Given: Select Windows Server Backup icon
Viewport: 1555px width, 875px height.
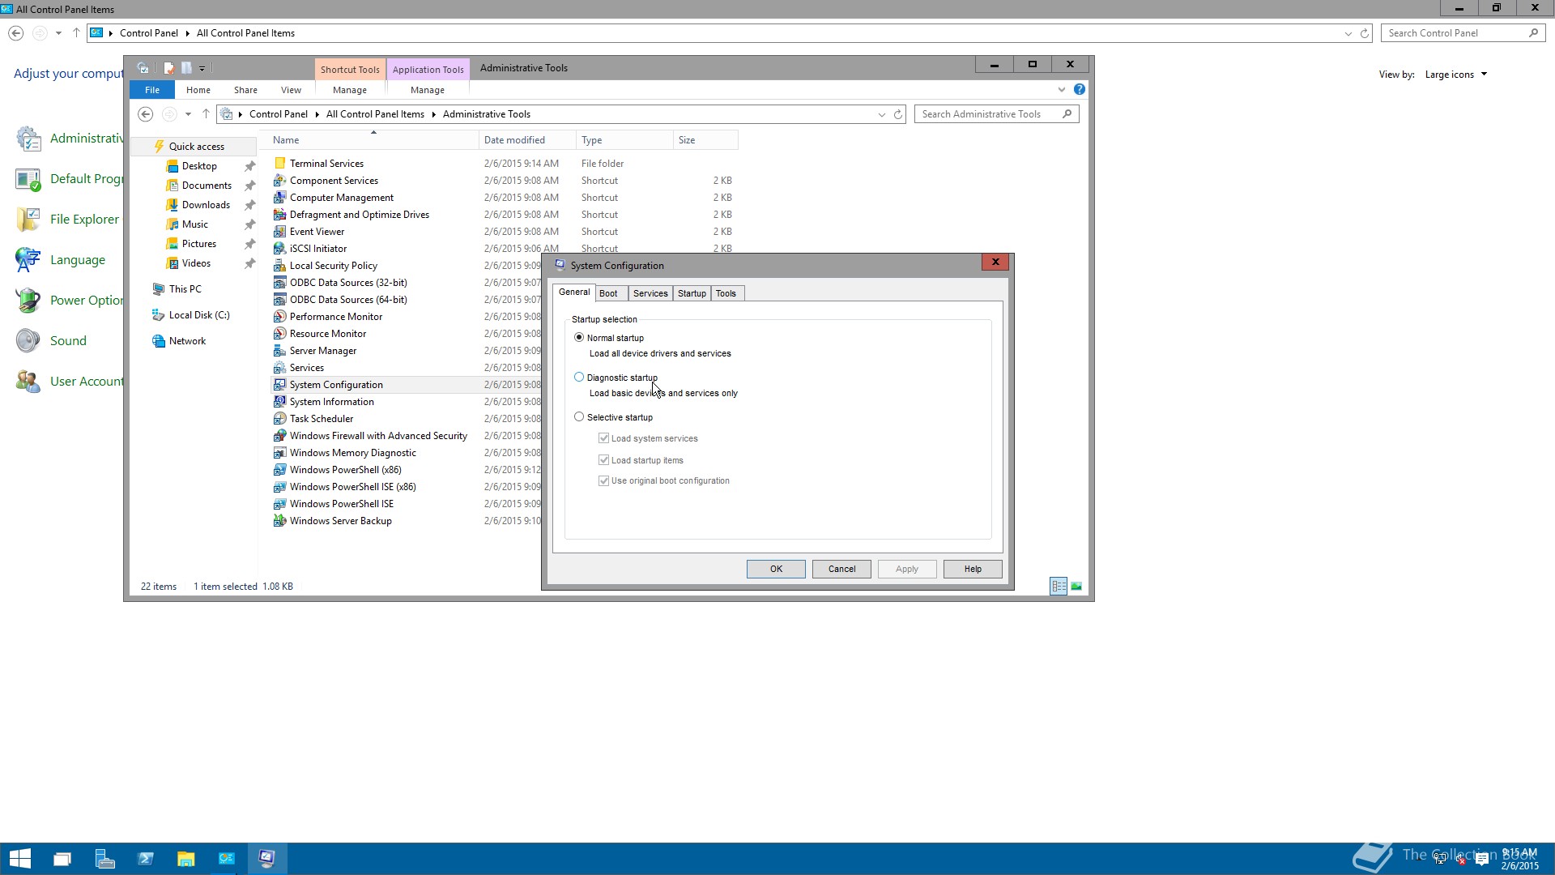Looking at the screenshot, I should (279, 520).
